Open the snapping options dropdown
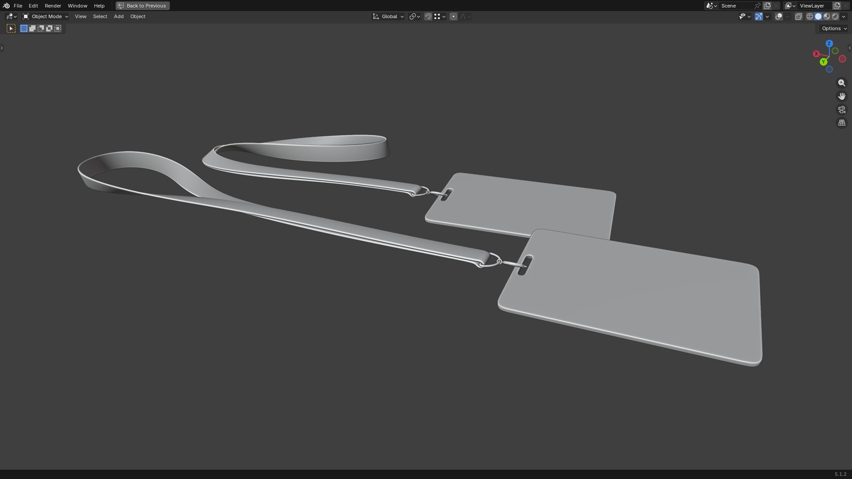 tap(440, 16)
